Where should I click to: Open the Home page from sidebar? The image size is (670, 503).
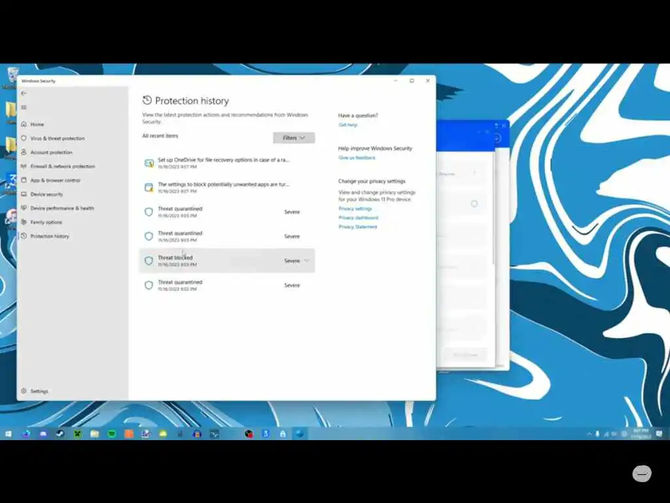tap(37, 124)
